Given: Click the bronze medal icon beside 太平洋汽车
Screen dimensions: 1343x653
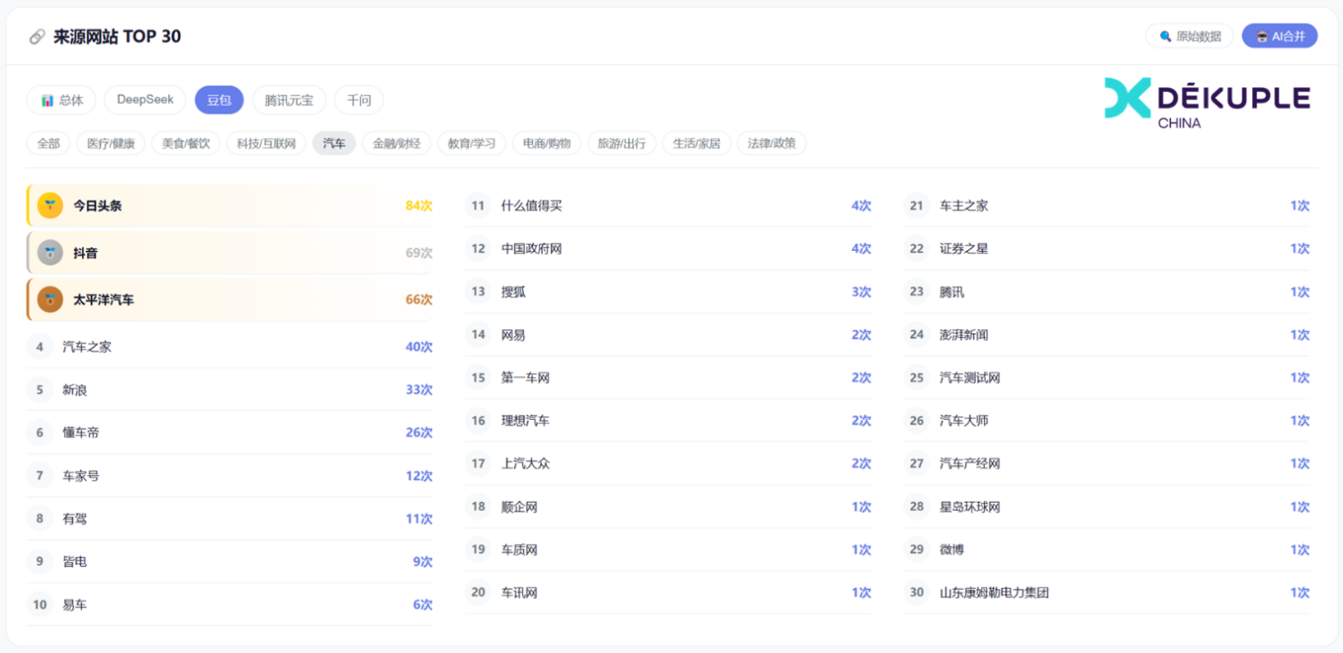Looking at the screenshot, I should coord(50,300).
